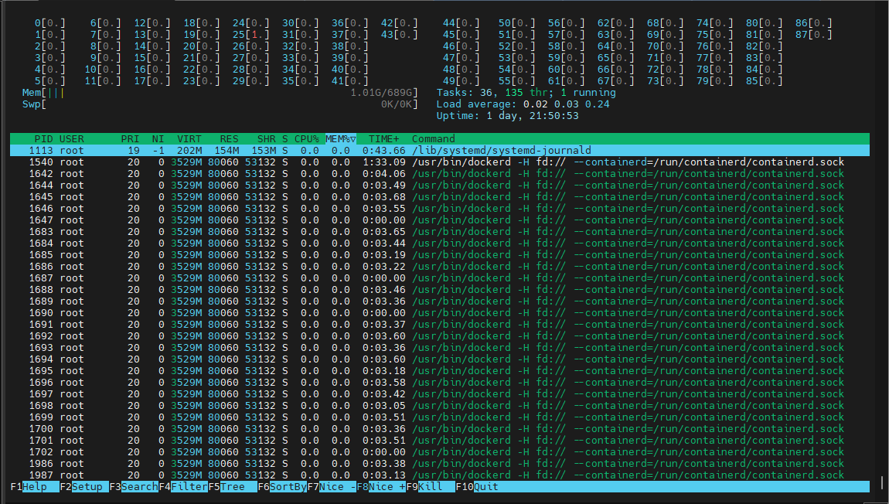
Task: Click F9 Kill
Action: click(430, 486)
